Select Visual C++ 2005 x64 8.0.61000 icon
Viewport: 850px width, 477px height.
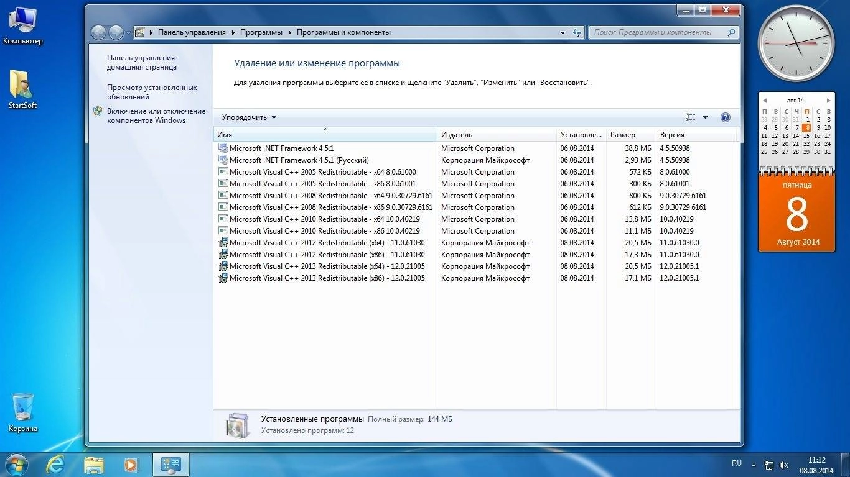coord(223,172)
